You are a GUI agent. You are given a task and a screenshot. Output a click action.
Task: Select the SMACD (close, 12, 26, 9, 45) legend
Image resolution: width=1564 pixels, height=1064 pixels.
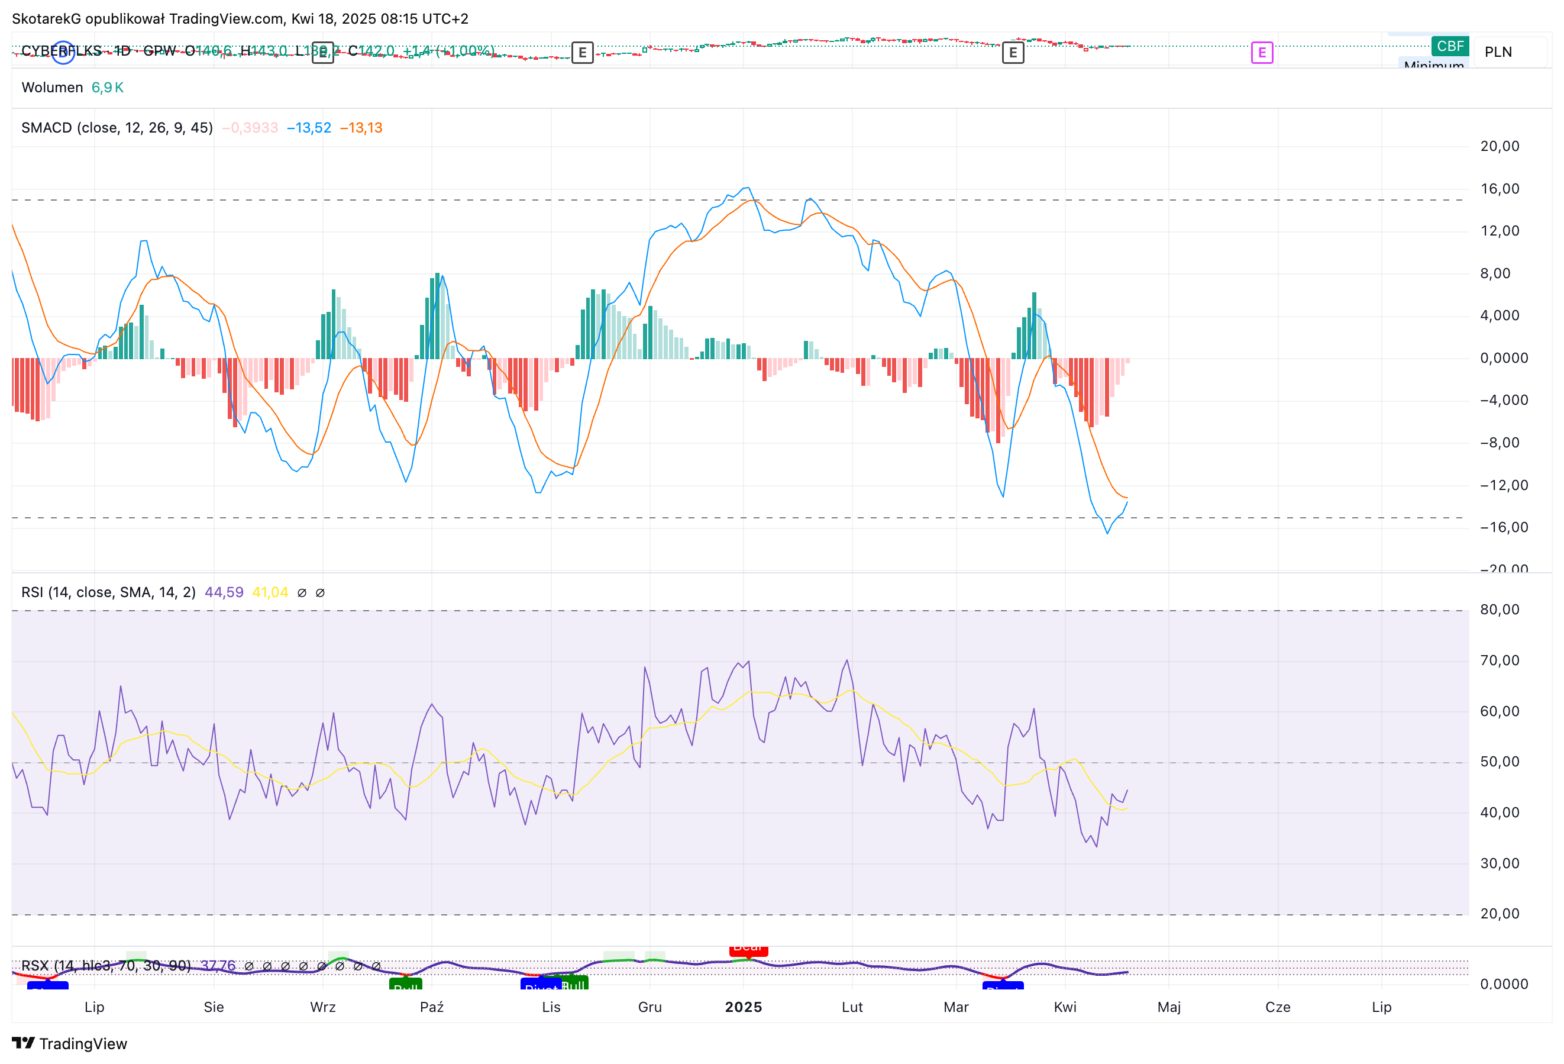click(117, 128)
